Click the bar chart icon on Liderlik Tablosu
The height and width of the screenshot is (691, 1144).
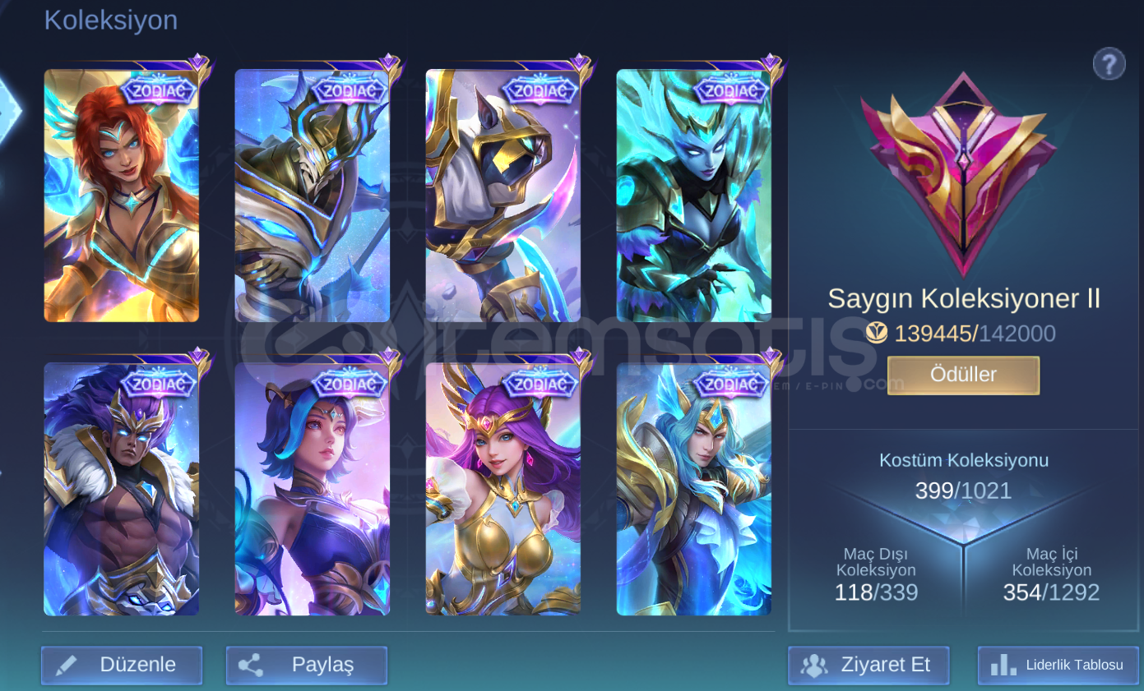tap(1003, 665)
